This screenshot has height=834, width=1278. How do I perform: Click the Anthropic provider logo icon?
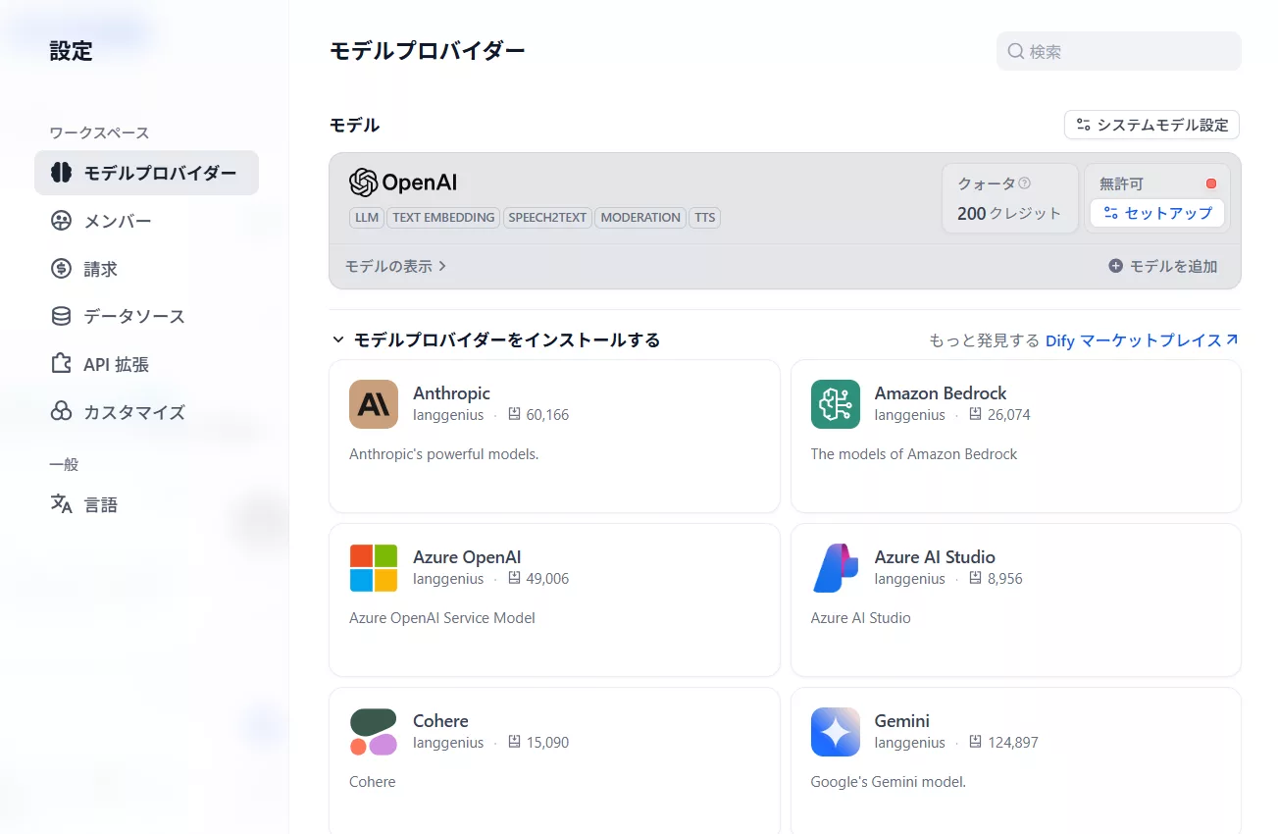pos(374,404)
